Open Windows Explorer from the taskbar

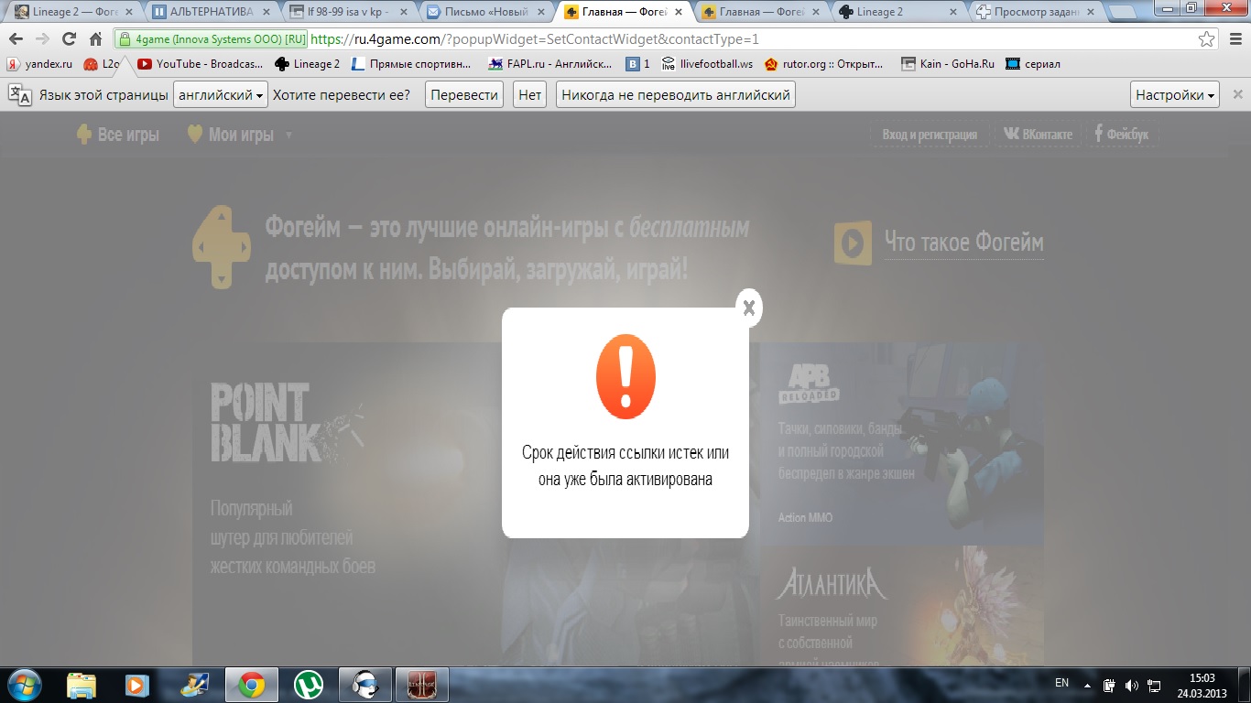tap(81, 685)
